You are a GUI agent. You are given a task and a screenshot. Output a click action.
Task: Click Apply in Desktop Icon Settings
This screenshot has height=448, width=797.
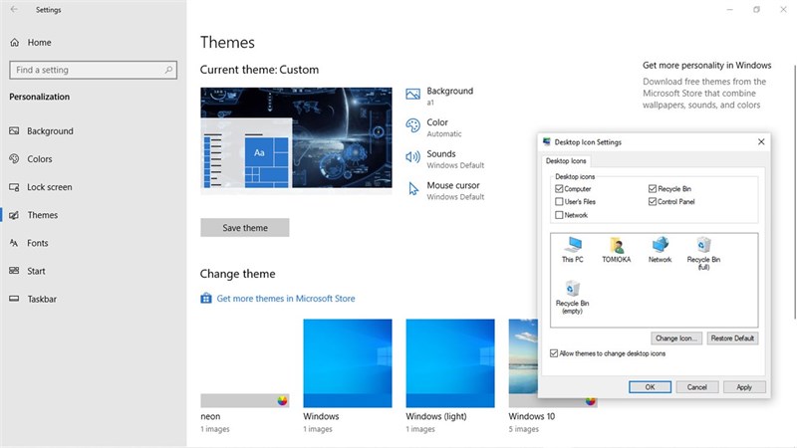pyautogui.click(x=744, y=387)
